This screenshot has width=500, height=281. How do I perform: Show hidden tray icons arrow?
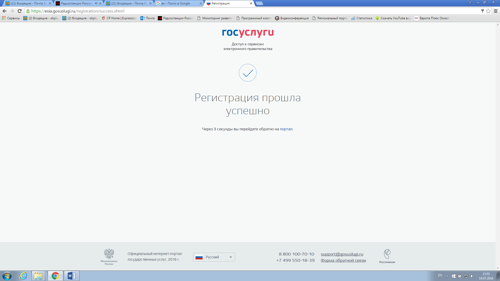click(x=447, y=276)
